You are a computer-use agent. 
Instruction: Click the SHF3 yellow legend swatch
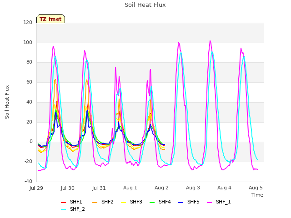click(x=123, y=202)
